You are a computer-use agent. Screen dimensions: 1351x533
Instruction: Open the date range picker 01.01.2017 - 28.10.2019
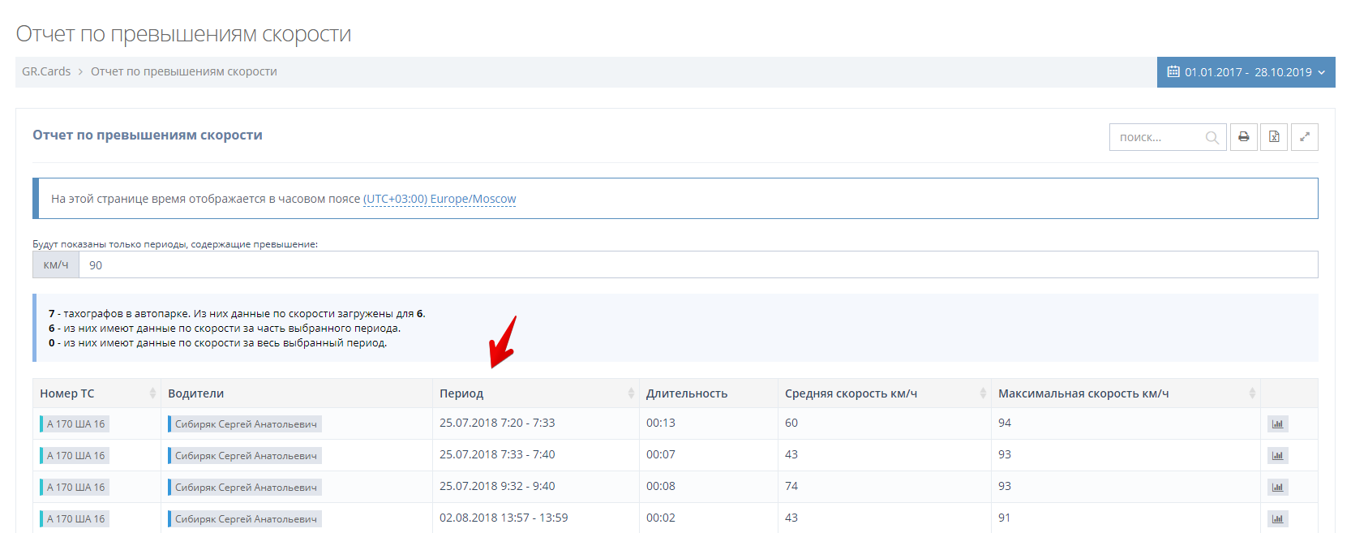[1246, 72]
